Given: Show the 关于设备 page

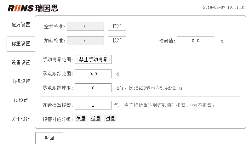Looking at the screenshot, I should pos(21,119).
